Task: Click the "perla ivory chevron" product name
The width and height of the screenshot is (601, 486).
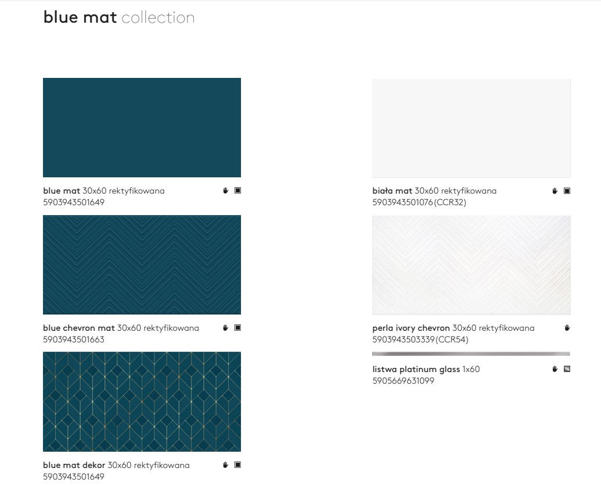Action: (411, 328)
